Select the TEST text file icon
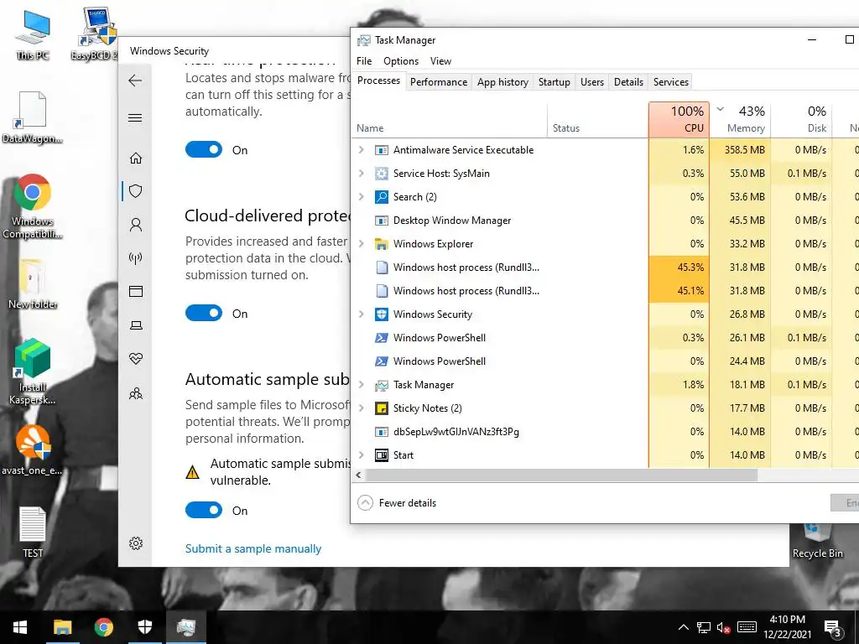This screenshot has height=644, width=859. tap(33, 532)
